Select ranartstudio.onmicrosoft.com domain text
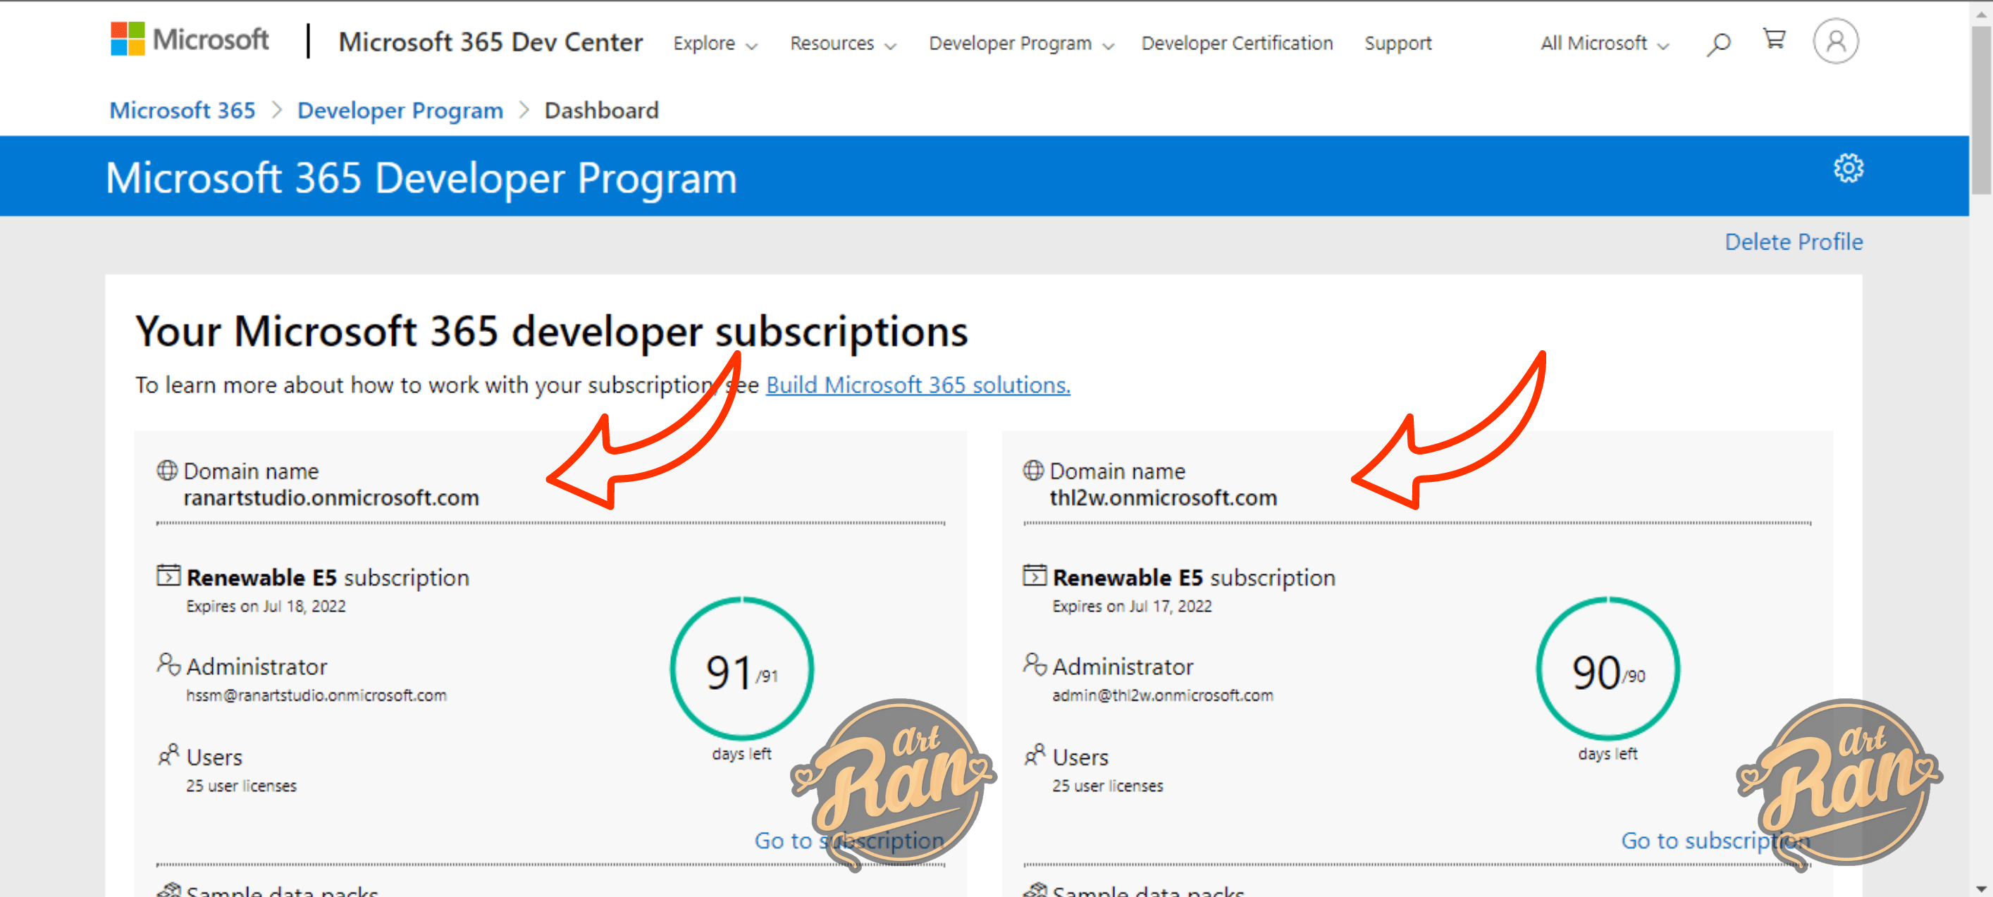This screenshot has height=897, width=1993. click(331, 498)
